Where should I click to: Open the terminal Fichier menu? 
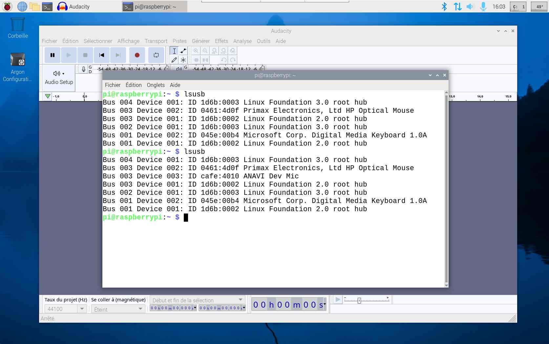[x=113, y=85]
